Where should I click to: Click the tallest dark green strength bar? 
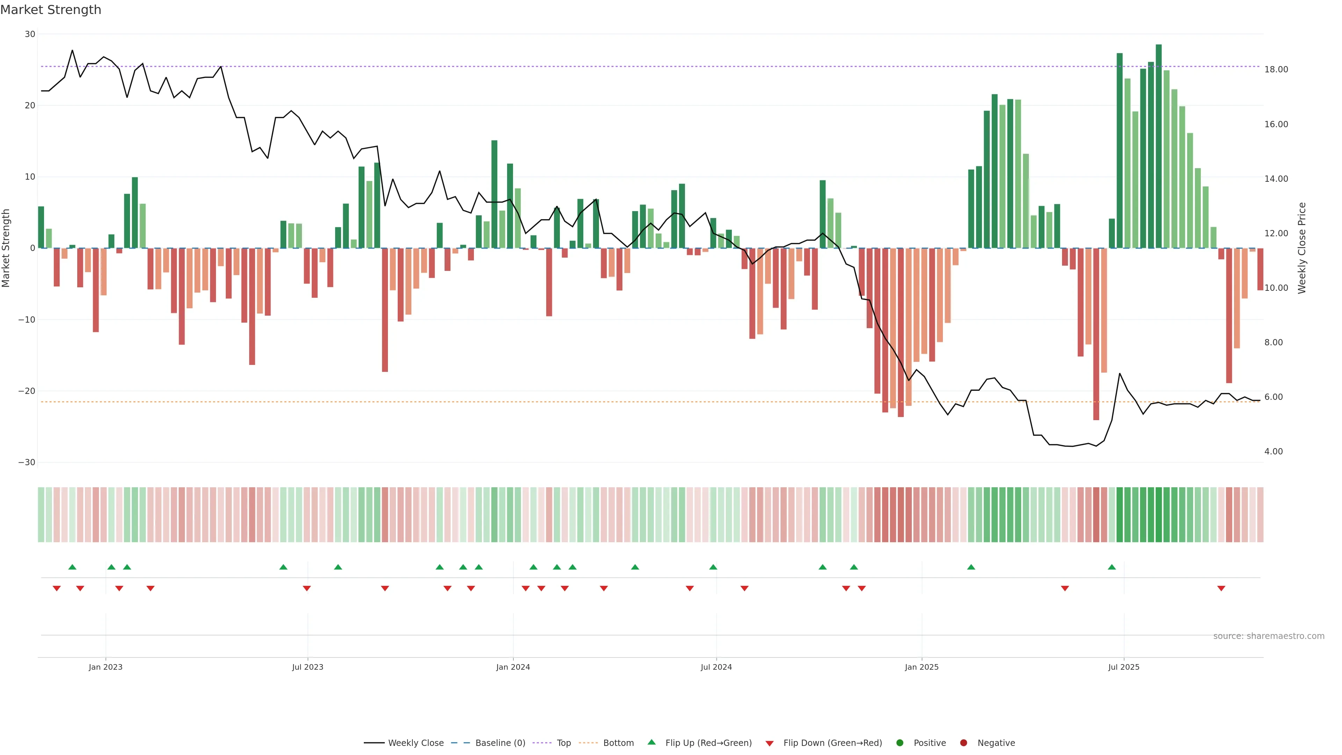[x=1159, y=146]
